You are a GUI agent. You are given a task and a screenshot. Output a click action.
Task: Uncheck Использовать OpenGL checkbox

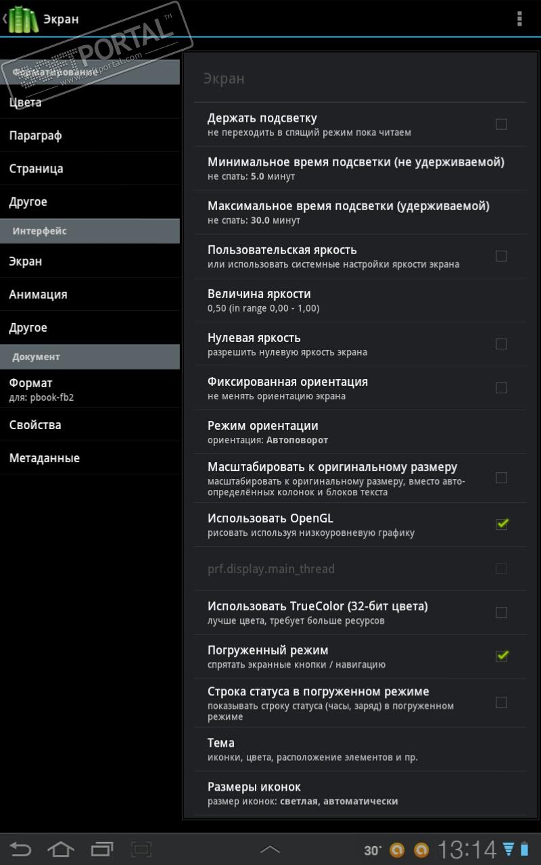[x=501, y=524]
